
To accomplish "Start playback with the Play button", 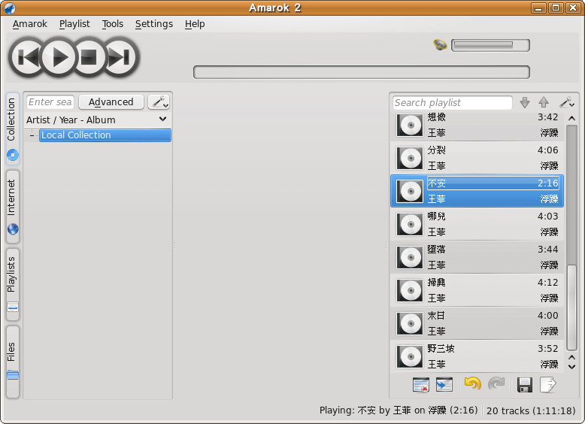I will [59, 57].
